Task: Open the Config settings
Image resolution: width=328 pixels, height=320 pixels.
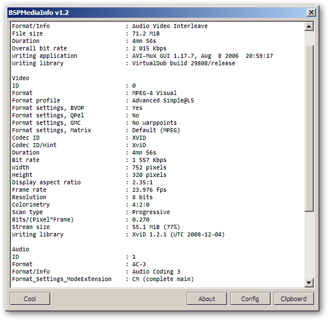Action: pos(250,299)
